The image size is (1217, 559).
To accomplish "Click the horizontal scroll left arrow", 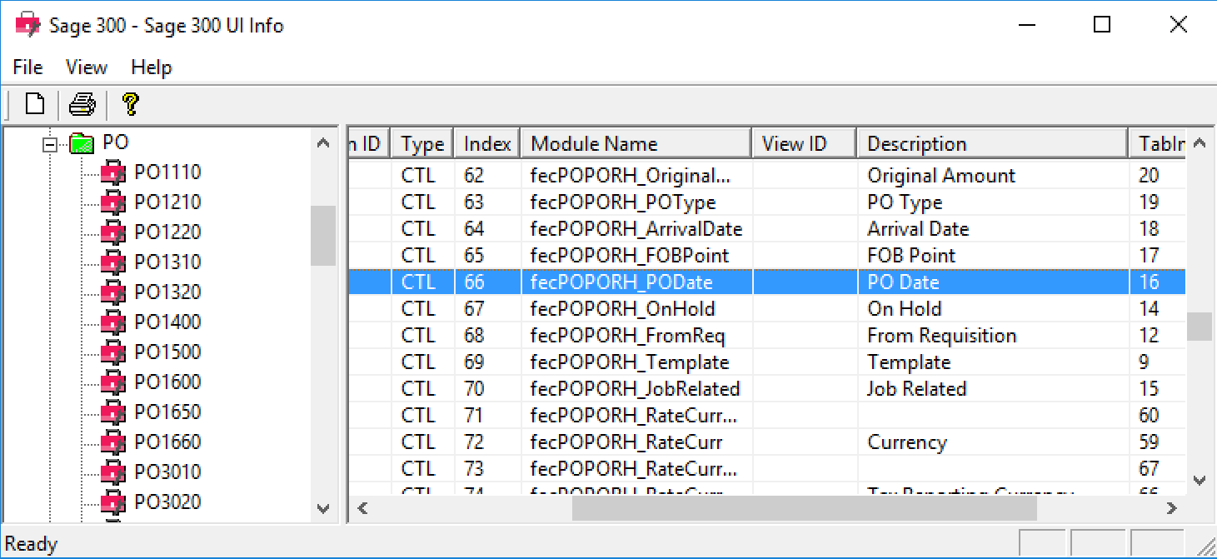I will (x=363, y=507).
